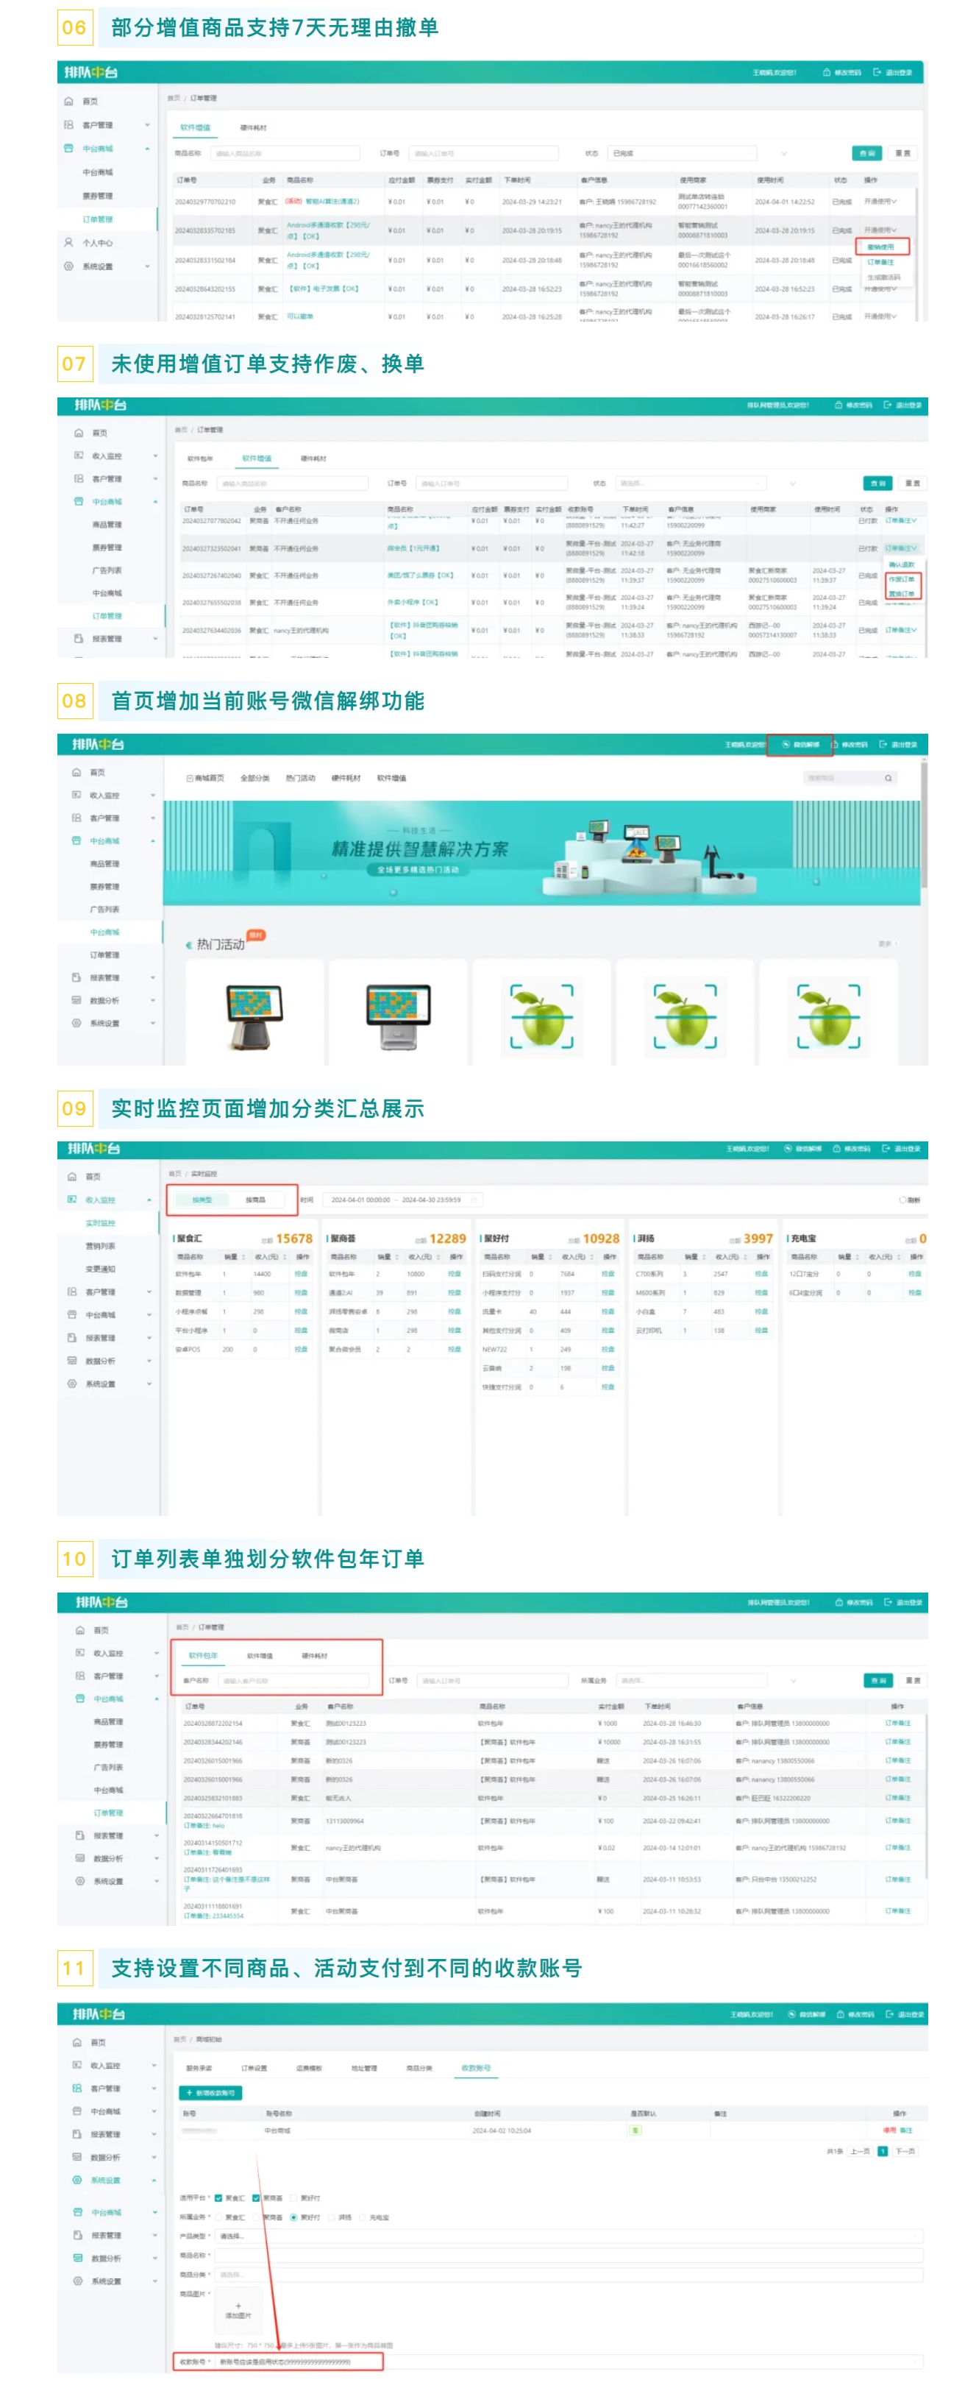
Task: Click the 首页 home icon in section 11 sidebar
Action: coord(77,2042)
